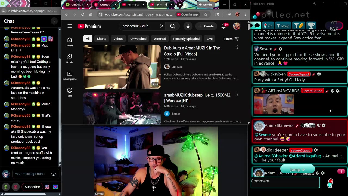Click the dollar rant button in Rumble chat
Screen dimensions: 348x196
point(6,187)
